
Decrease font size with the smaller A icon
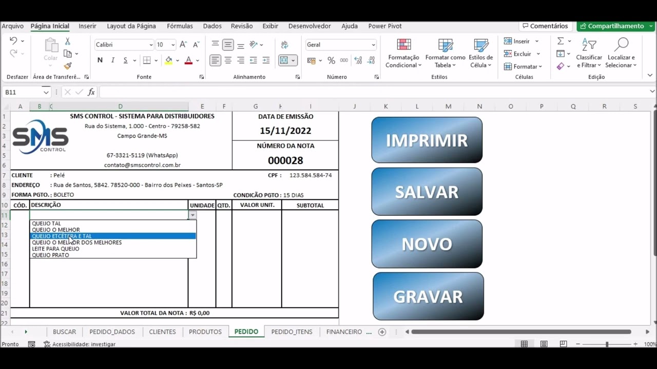pos(196,45)
